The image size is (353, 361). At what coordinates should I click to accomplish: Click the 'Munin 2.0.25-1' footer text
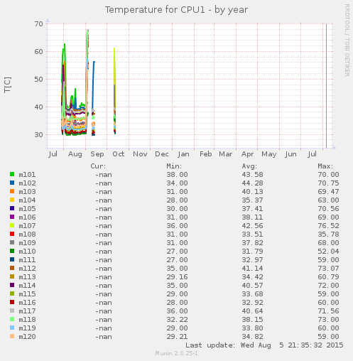click(x=176, y=353)
